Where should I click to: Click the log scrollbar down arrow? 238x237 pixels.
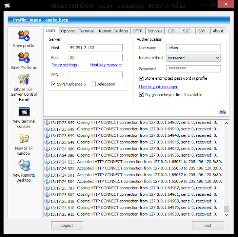pos(226,215)
